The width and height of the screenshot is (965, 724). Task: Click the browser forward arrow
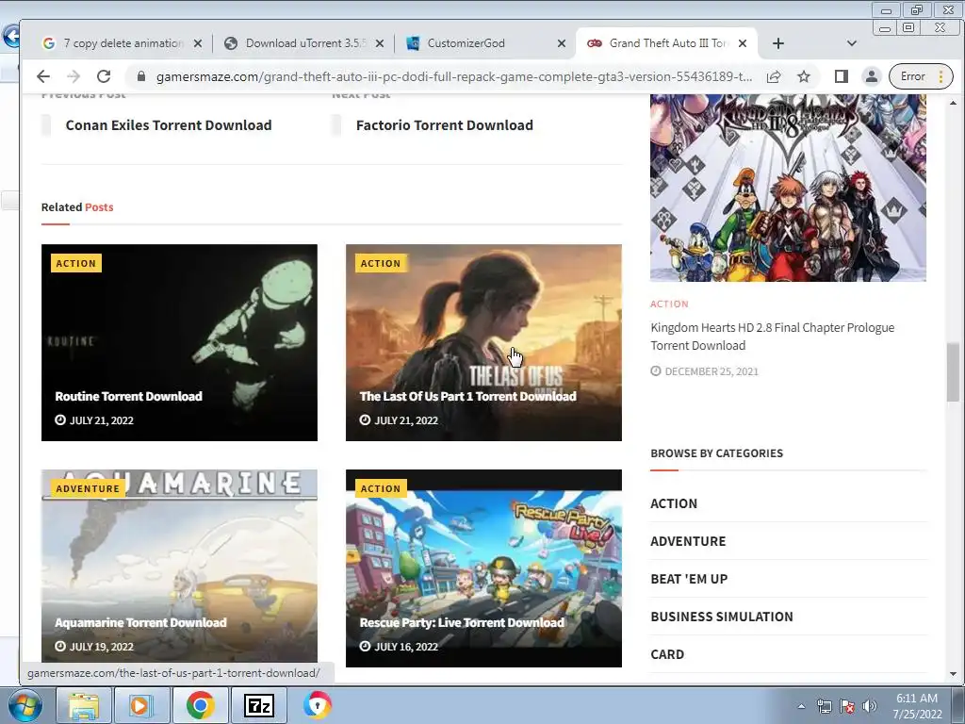point(74,76)
